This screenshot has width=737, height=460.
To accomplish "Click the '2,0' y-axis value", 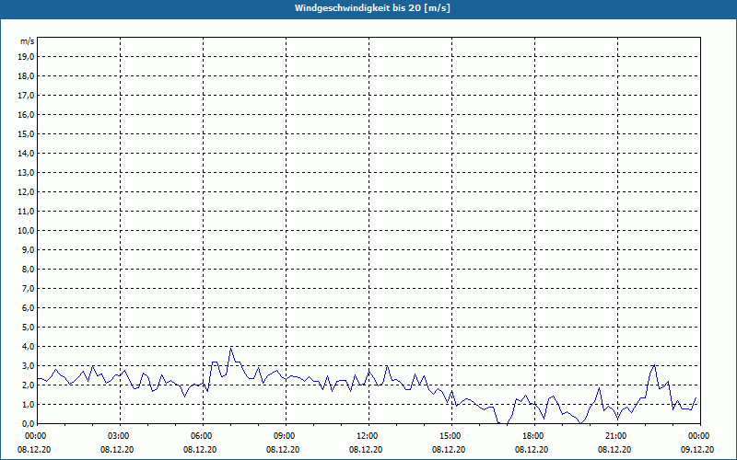I will [29, 385].
